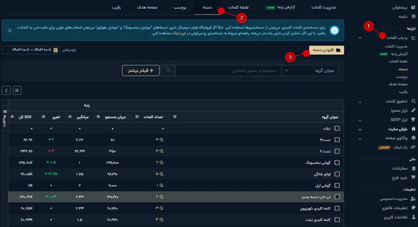418x227 pixels.
Task: Open برچسب in the sidebar submenu
Action: [402, 77]
